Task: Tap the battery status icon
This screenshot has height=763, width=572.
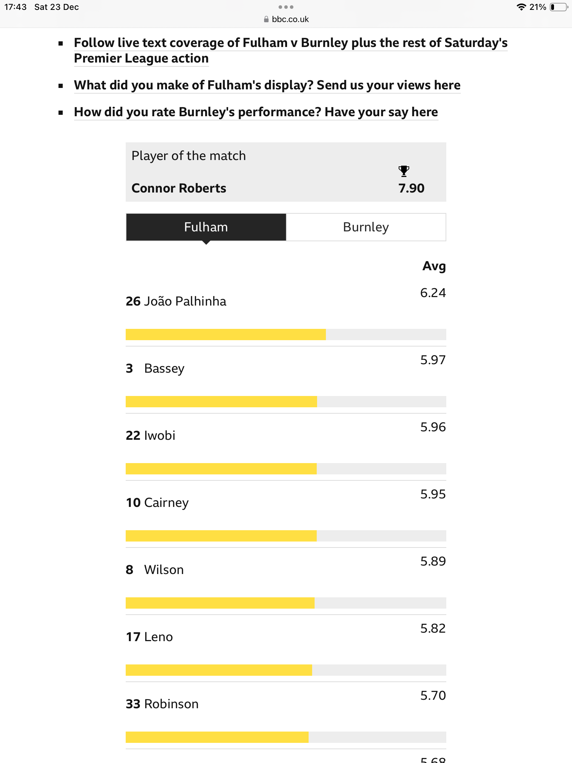Action: pos(559,7)
